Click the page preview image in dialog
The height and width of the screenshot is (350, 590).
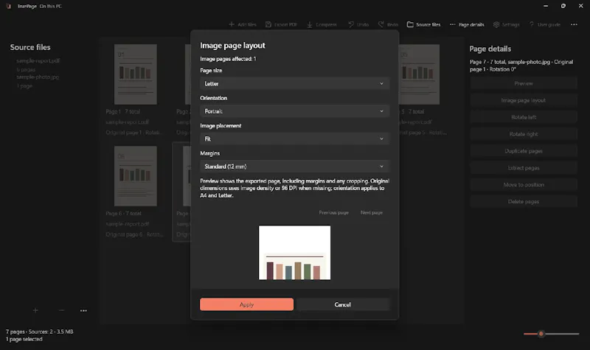coord(294,253)
